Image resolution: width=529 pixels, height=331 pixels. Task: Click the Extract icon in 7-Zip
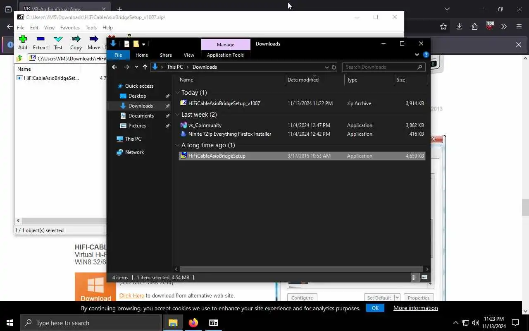41,39
